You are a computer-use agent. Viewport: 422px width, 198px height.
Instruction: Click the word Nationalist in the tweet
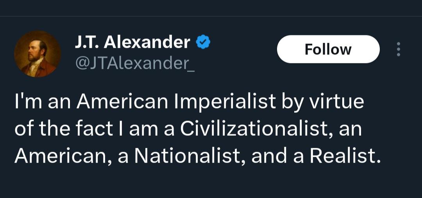tap(187, 156)
